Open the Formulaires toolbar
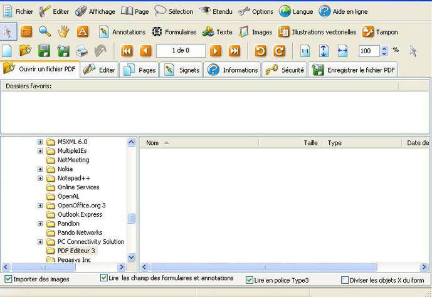 [x=174, y=32]
